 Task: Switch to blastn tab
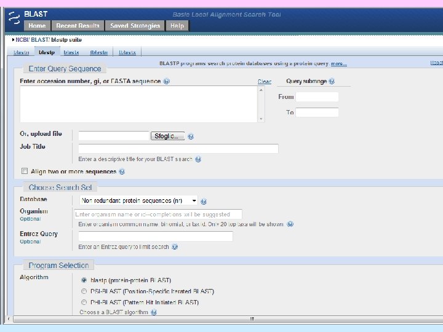(x=21, y=52)
